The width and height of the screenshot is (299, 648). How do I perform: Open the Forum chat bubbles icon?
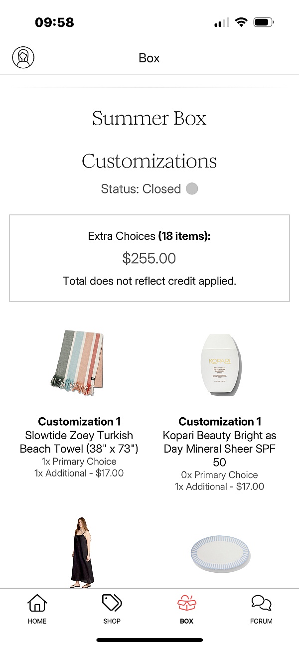[261, 603]
